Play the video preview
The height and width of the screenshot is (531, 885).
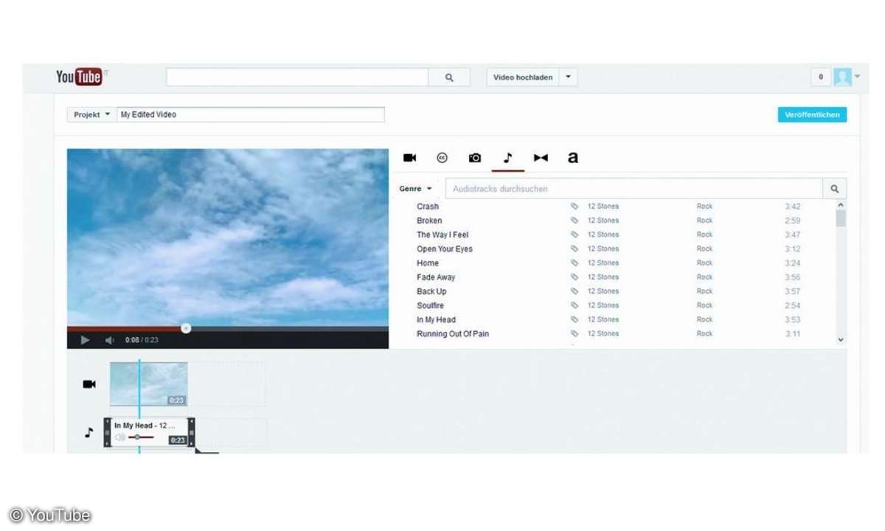(85, 340)
